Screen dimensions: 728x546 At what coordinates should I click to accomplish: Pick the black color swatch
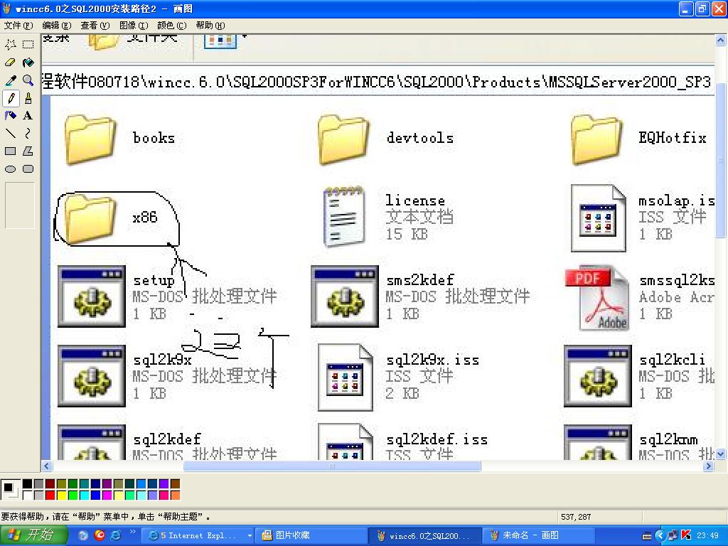coord(28,484)
